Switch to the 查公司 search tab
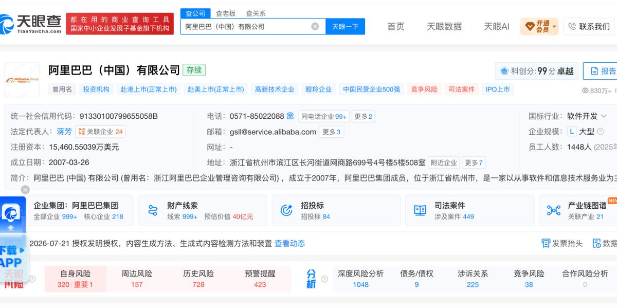The width and height of the screenshot is (617, 308). 195,13
